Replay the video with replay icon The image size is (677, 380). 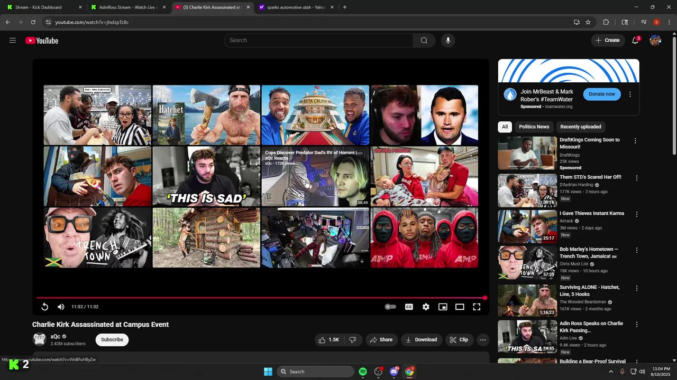(x=45, y=307)
